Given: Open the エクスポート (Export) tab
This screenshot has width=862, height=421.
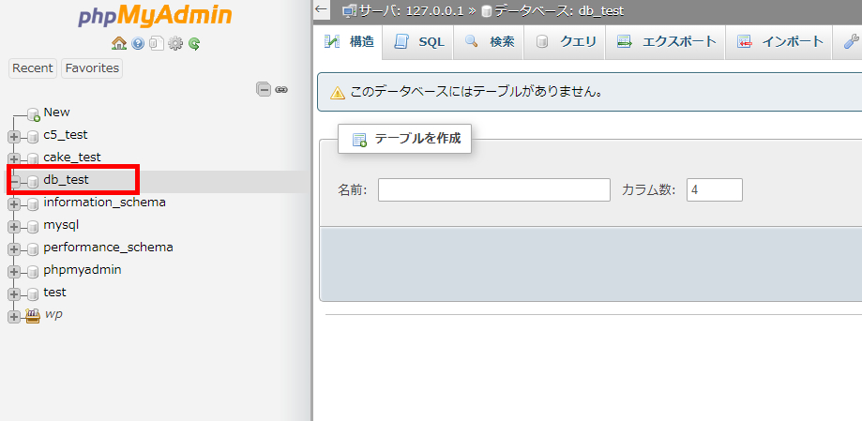Looking at the screenshot, I should point(667,42).
